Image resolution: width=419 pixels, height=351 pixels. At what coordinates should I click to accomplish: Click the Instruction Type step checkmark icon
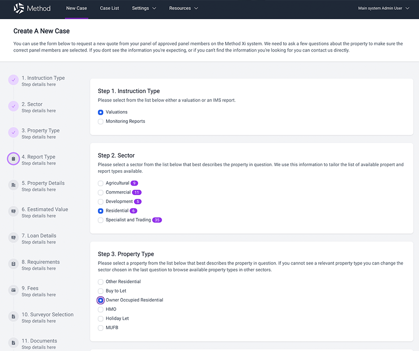pos(13,80)
